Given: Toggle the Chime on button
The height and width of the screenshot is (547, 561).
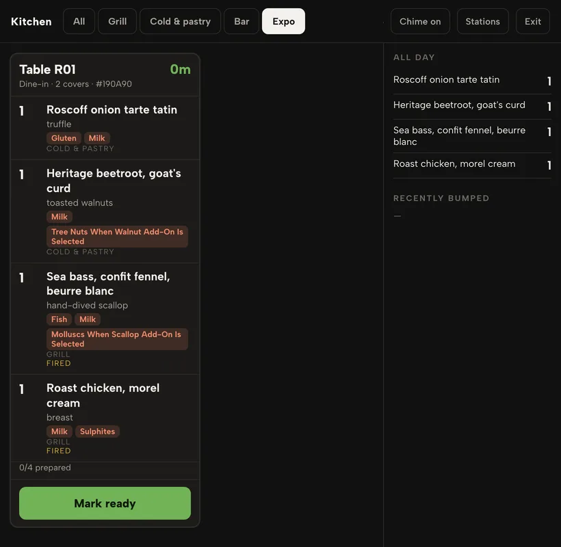Looking at the screenshot, I should pos(420,21).
